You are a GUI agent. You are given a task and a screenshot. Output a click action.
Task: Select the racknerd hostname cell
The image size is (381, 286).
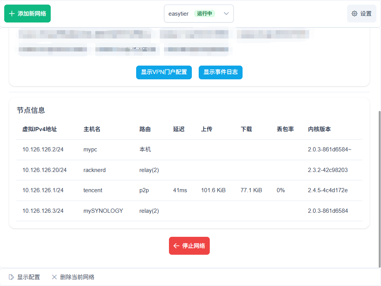pyautogui.click(x=95, y=170)
